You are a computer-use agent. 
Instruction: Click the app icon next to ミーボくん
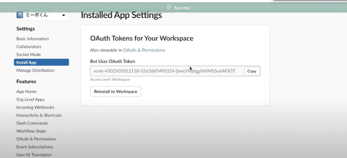click(x=20, y=15)
